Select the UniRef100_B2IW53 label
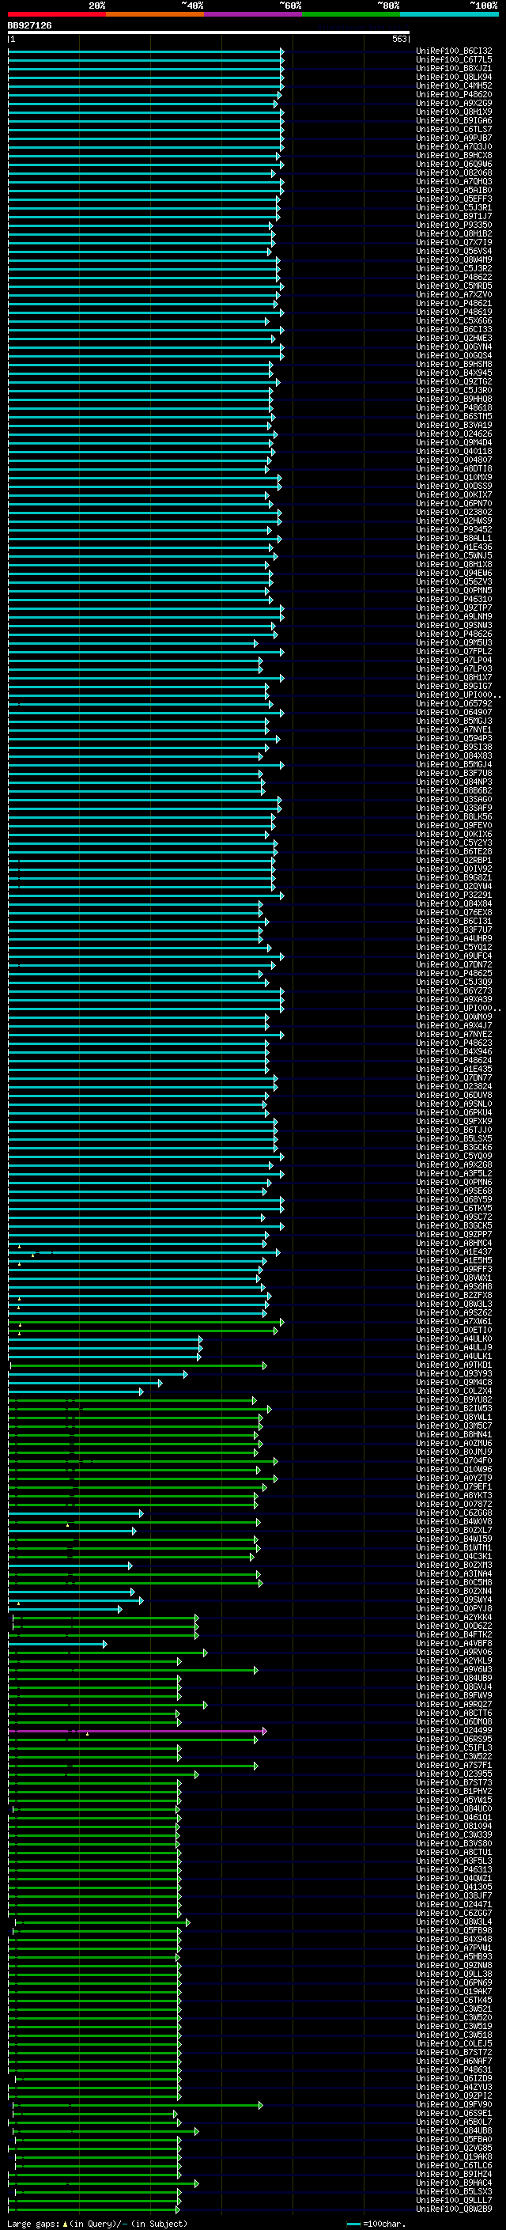 (454, 1408)
